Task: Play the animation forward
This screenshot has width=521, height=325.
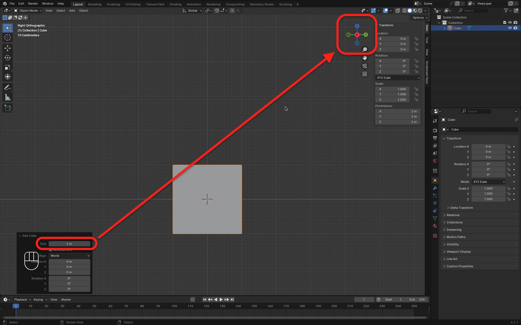Action: point(221,300)
